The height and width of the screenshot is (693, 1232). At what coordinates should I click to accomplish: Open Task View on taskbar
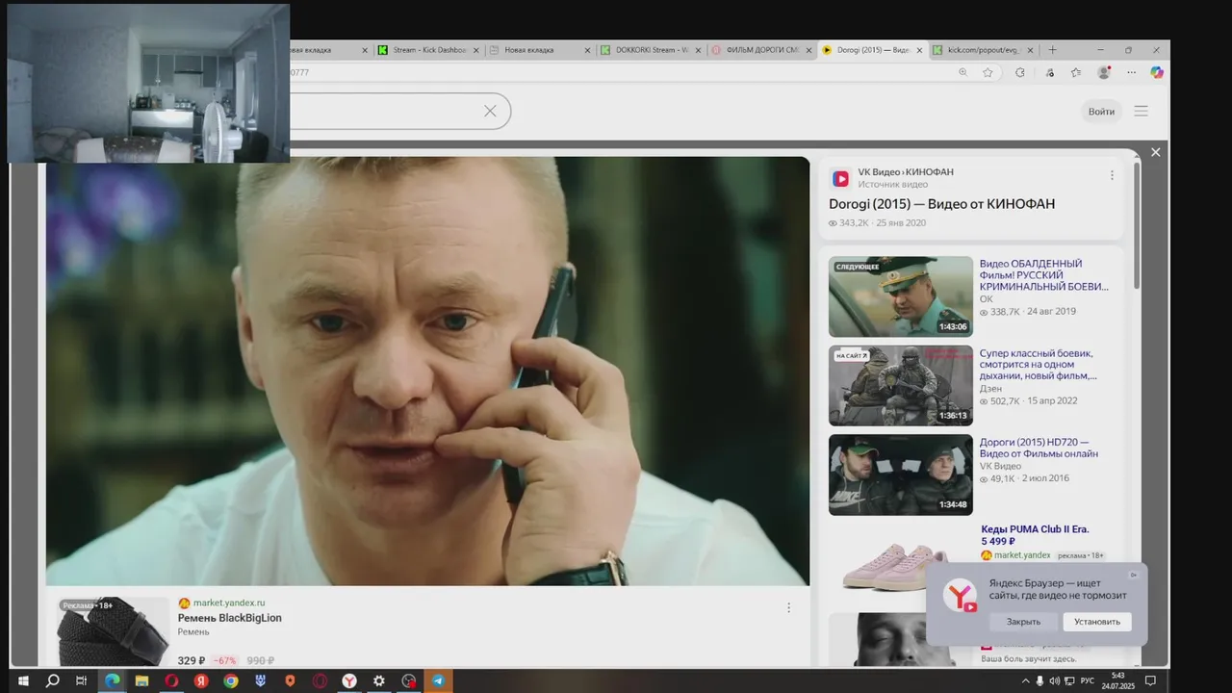pos(82,680)
